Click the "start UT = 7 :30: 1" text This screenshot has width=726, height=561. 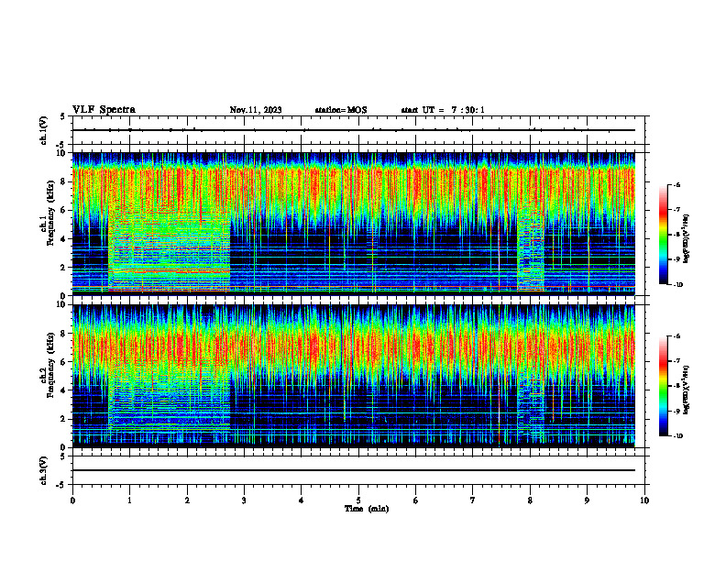443,110
